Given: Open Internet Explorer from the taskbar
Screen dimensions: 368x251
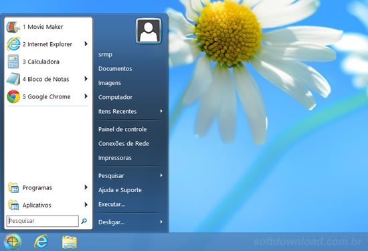Looking at the screenshot, I should (41, 242).
